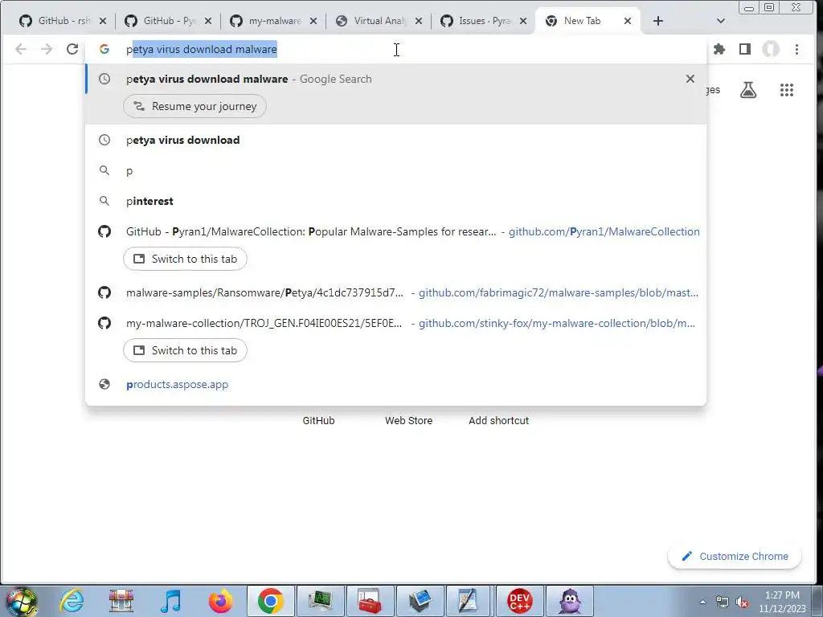The image size is (823, 617).
Task: Open the clock showing 1:27 PM
Action: tap(782, 602)
